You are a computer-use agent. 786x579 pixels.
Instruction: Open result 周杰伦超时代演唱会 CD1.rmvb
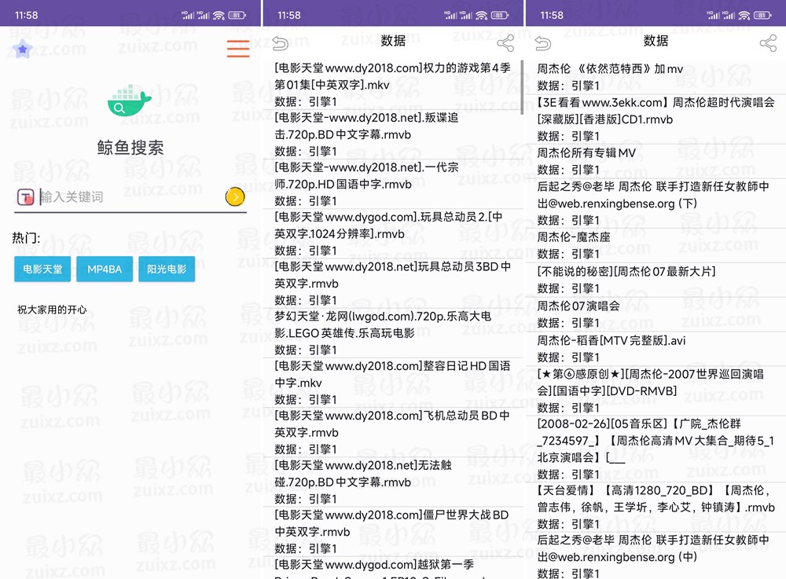[656, 119]
